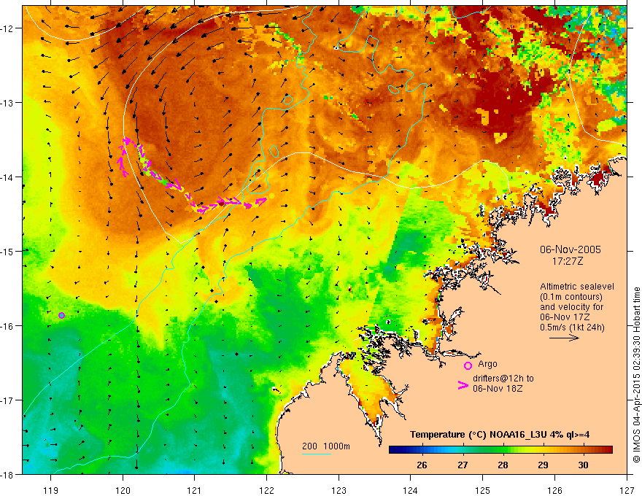Click latitude axis label -16
This screenshot has width=642, height=496.
pos(7,326)
